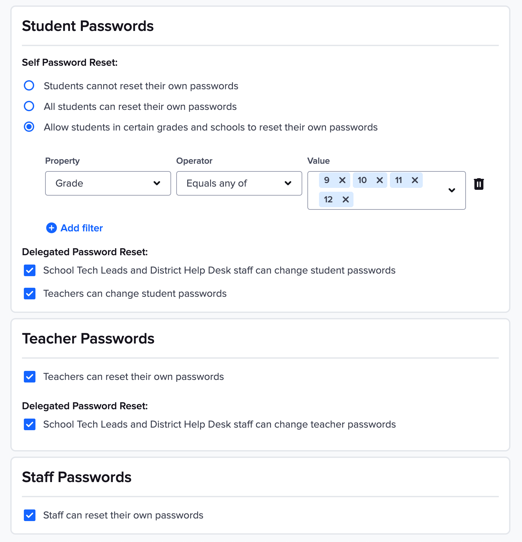Dismiss the grade 12 chip

[x=345, y=199]
